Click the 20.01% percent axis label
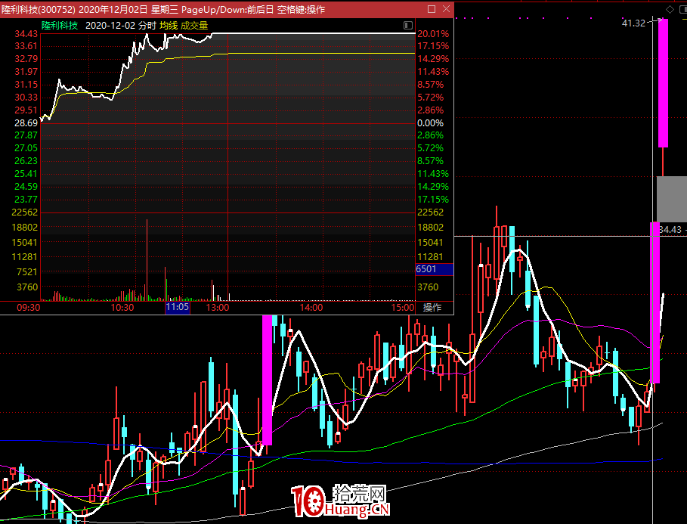687x524 pixels. 433,34
